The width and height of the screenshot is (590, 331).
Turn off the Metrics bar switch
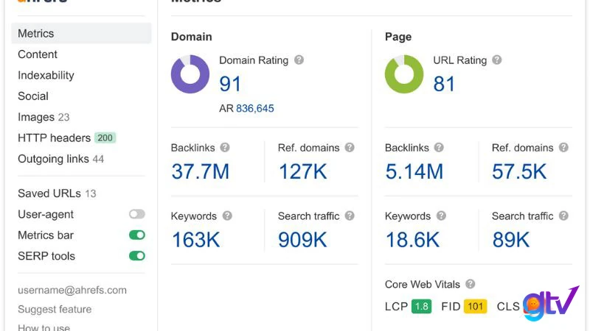coord(137,235)
